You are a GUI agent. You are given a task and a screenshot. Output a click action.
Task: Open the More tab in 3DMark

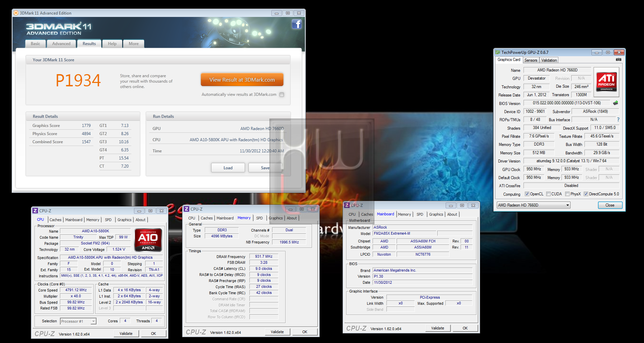(x=134, y=44)
